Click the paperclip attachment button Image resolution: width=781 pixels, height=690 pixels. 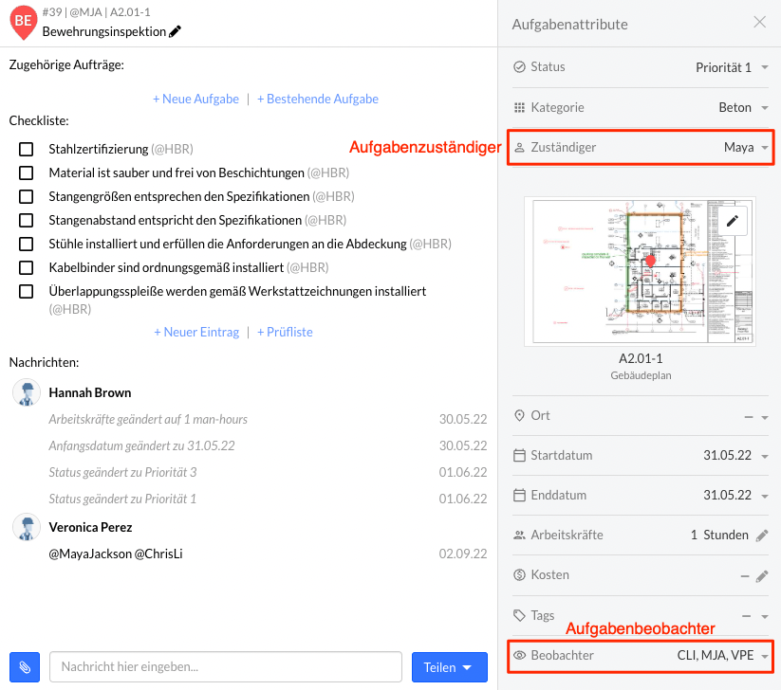point(25,667)
